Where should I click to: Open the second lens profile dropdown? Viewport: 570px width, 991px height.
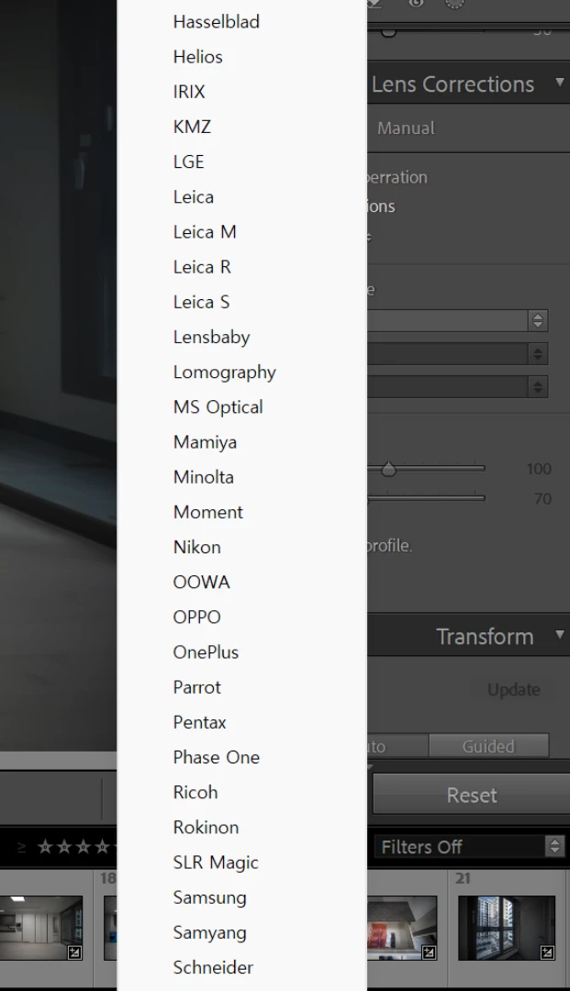(538, 354)
